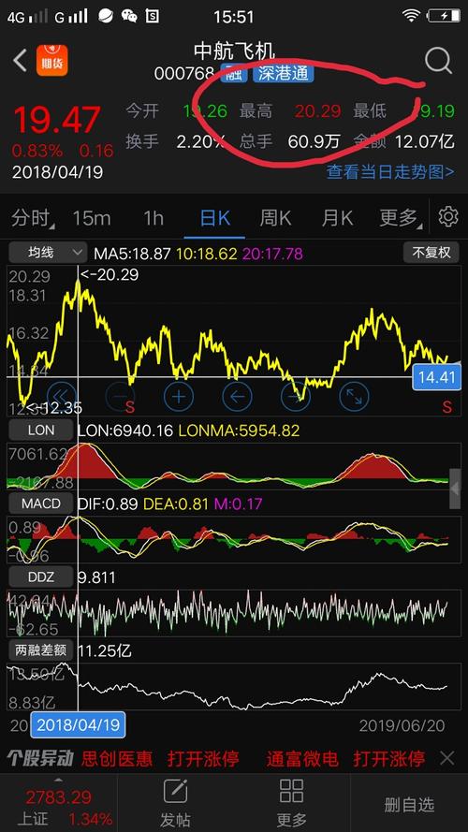Change the MACD indicator button
The image size is (468, 832).
pyautogui.click(x=41, y=503)
